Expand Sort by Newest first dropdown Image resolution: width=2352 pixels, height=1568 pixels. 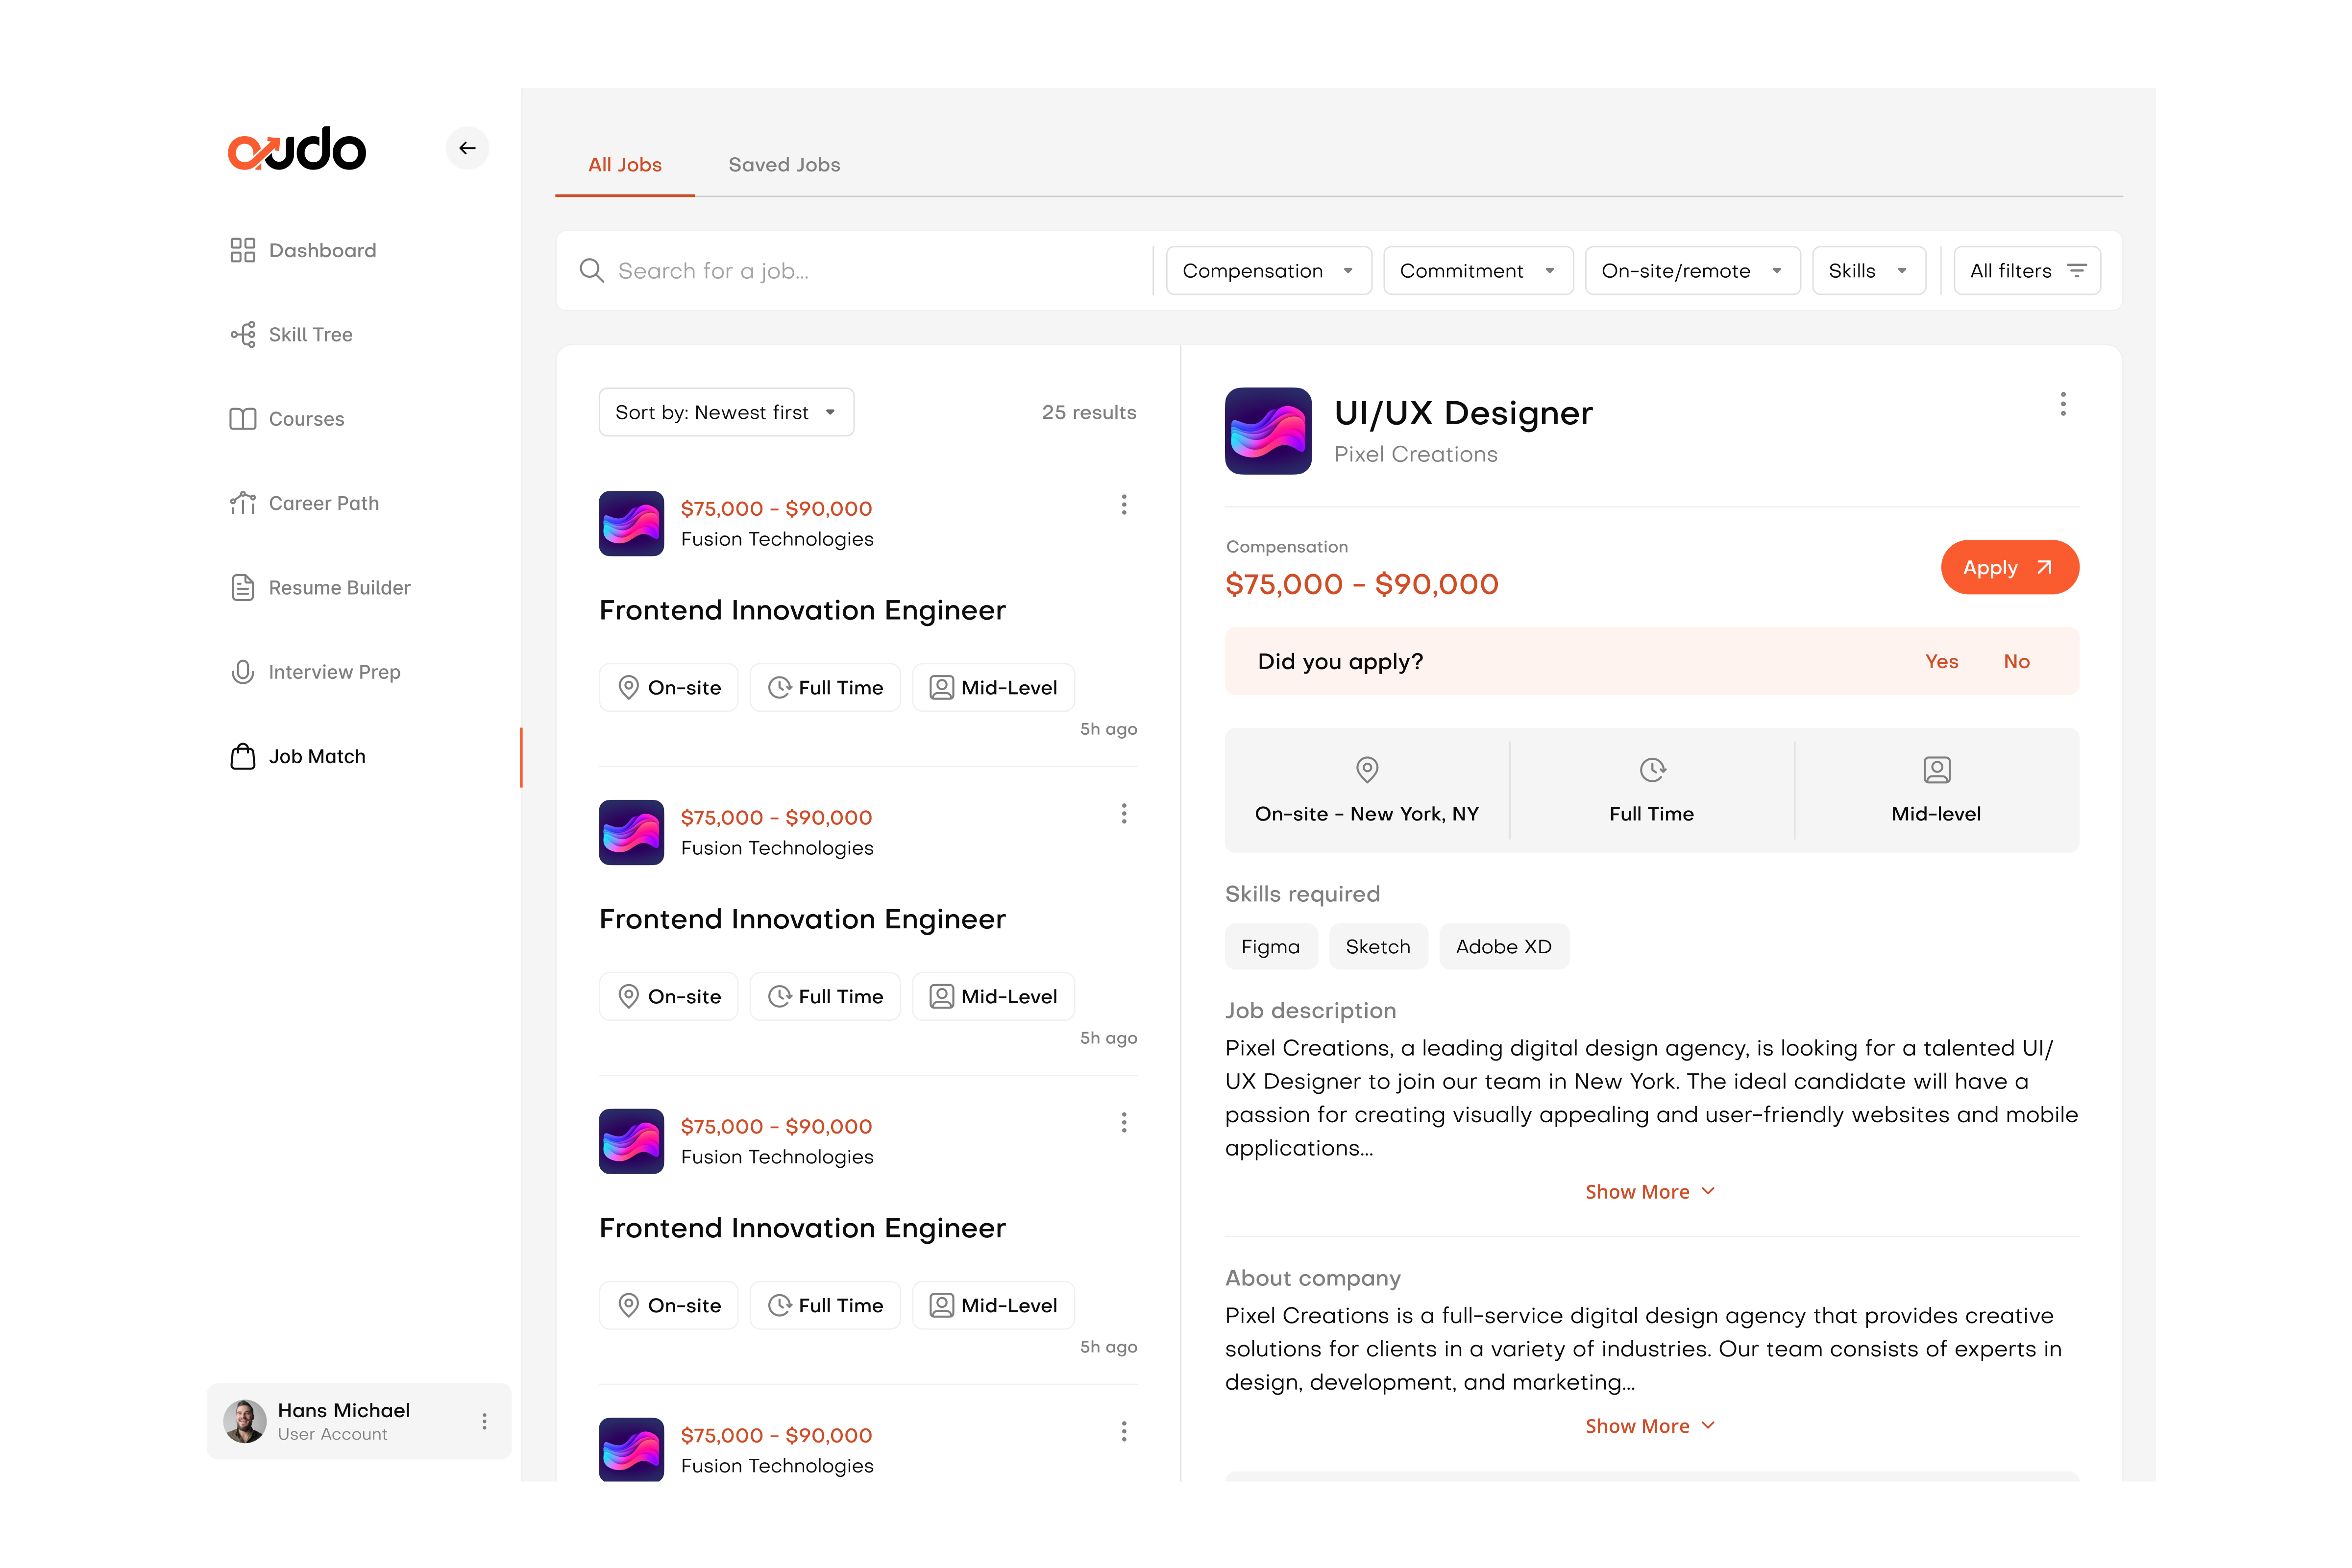point(726,412)
